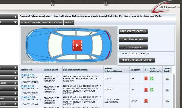This screenshot has height=108, width=182.
Task: Expand the topmost sidebar menu arrow
Action: [15, 17]
